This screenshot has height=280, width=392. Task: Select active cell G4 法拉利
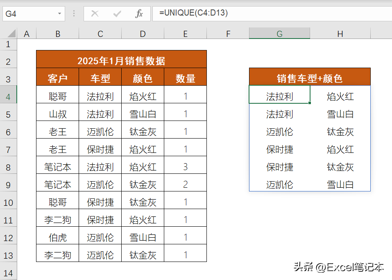point(279,95)
